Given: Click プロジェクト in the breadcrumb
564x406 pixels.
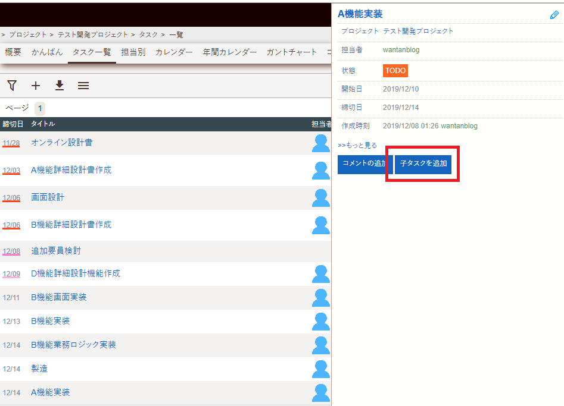Looking at the screenshot, I should (28, 34).
